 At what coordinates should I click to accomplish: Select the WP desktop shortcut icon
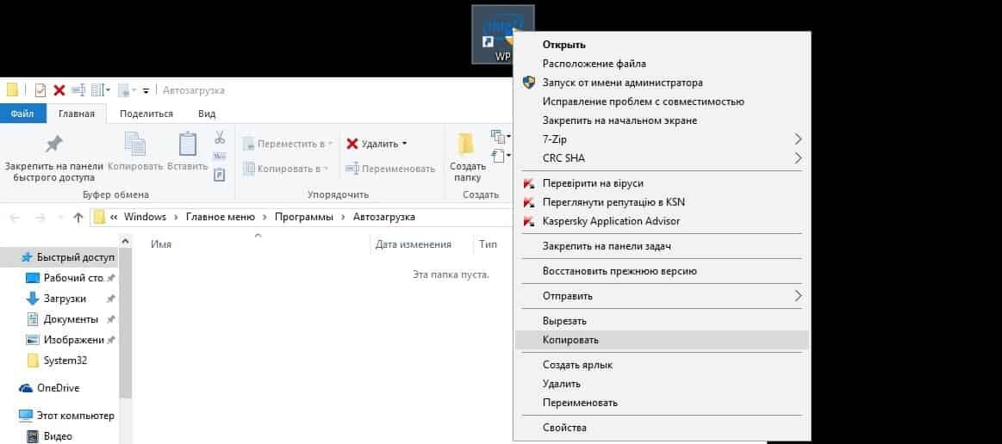coord(503,34)
